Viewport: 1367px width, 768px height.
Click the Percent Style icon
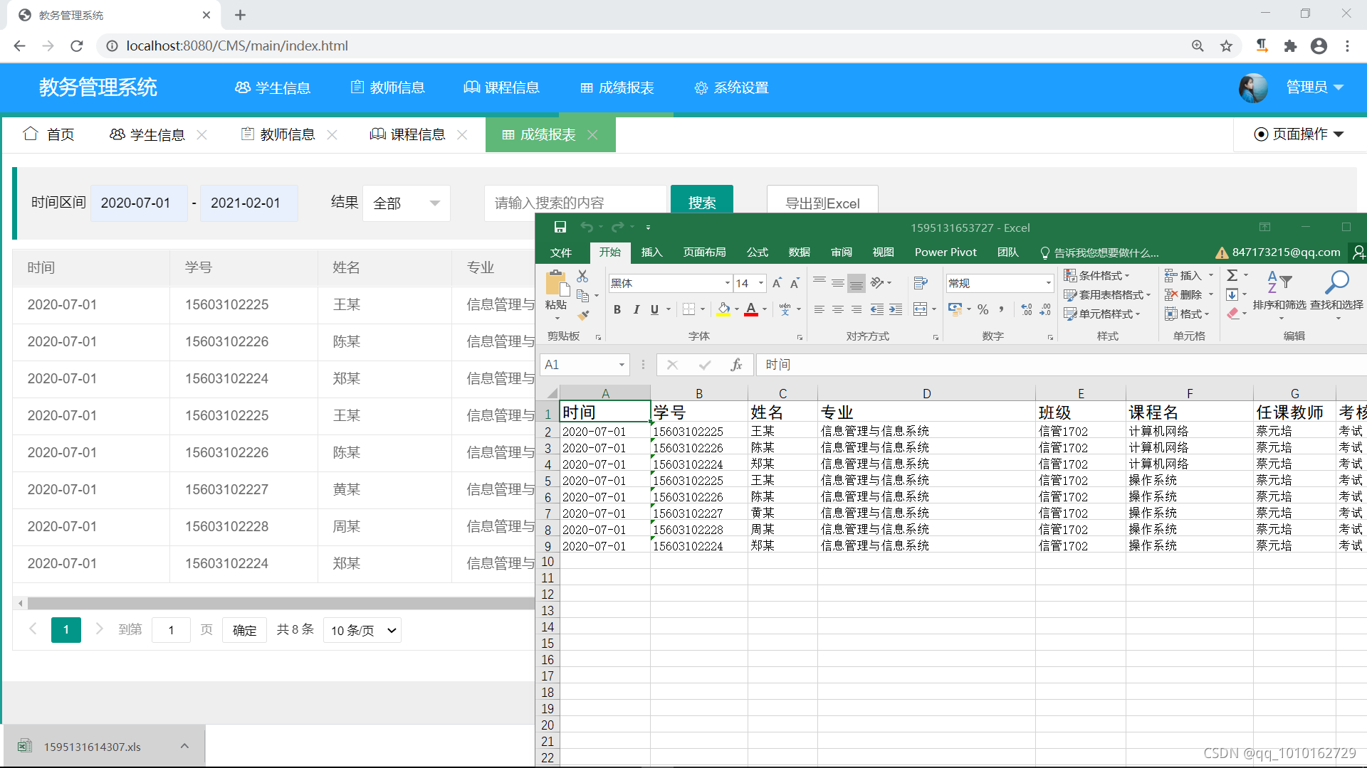[983, 309]
